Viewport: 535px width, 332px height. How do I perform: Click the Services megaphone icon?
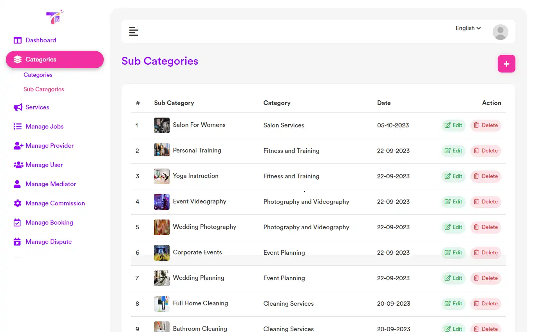(17, 107)
